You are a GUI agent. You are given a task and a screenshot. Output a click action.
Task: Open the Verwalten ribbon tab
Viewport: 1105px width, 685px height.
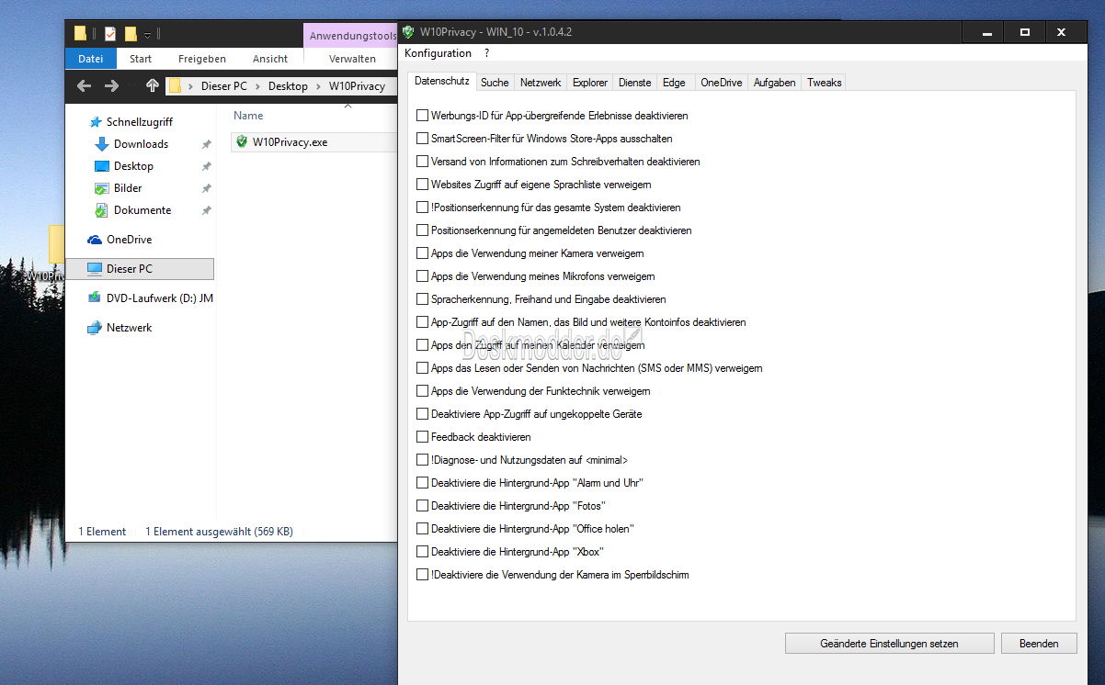pyautogui.click(x=352, y=59)
